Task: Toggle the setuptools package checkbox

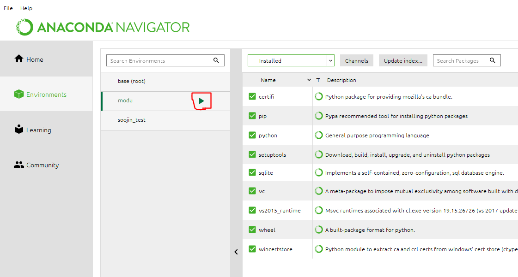Action: tap(252, 154)
